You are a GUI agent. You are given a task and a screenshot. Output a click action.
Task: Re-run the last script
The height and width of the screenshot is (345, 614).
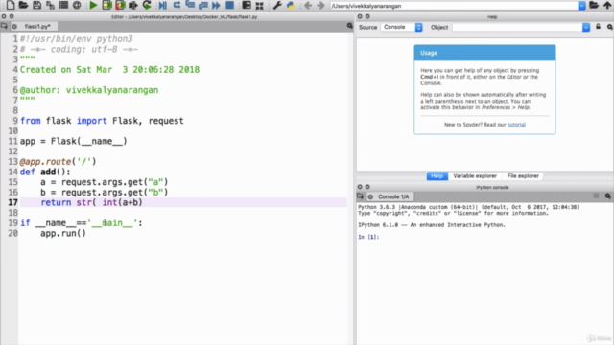point(147,5)
